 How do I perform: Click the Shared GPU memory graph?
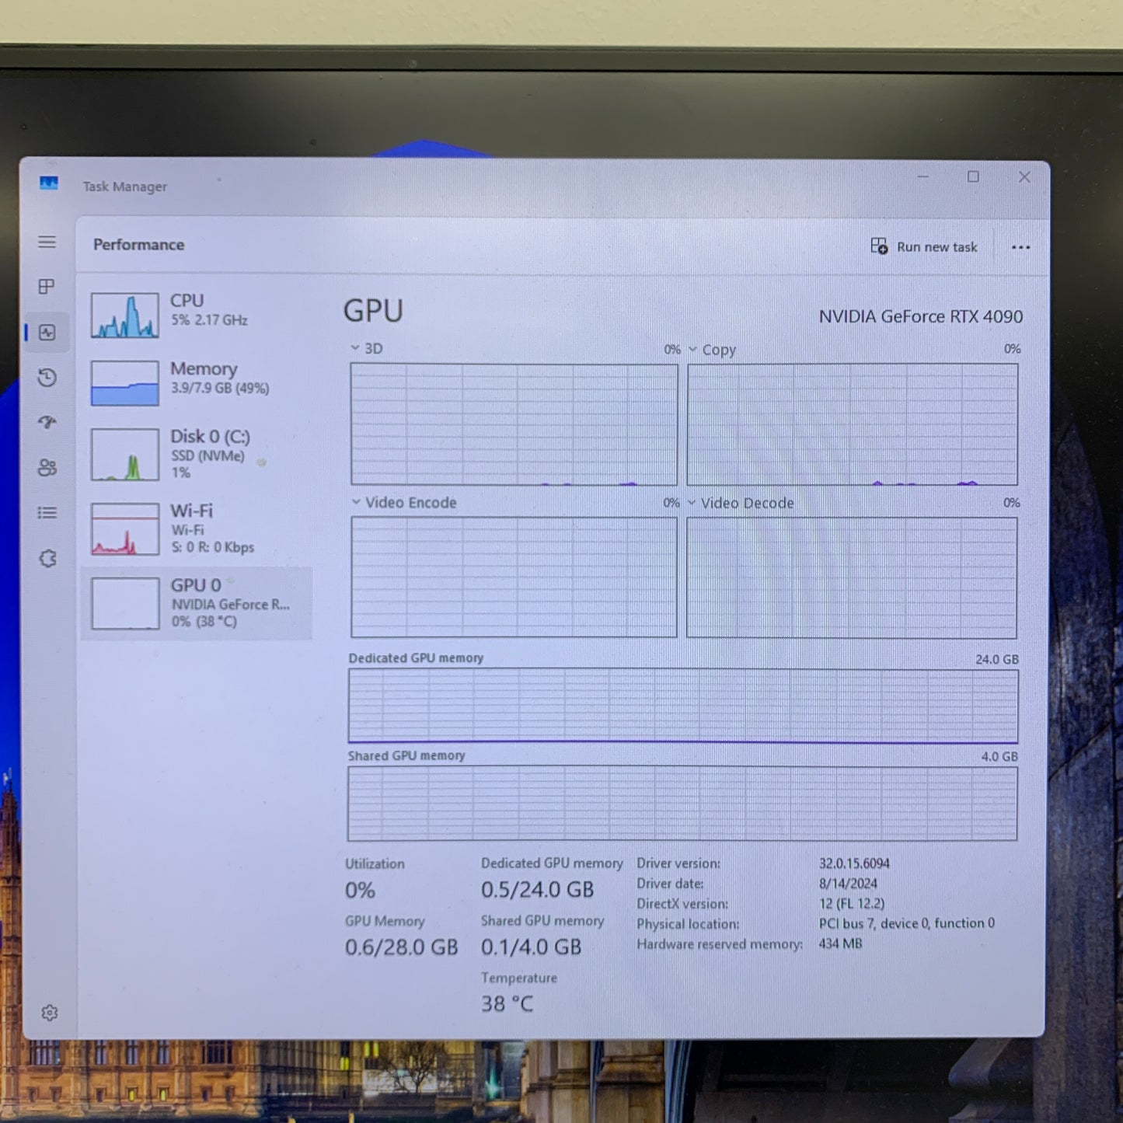pos(682,804)
